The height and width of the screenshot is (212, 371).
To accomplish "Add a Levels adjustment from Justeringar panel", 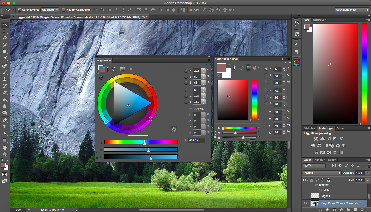I will [322, 139].
